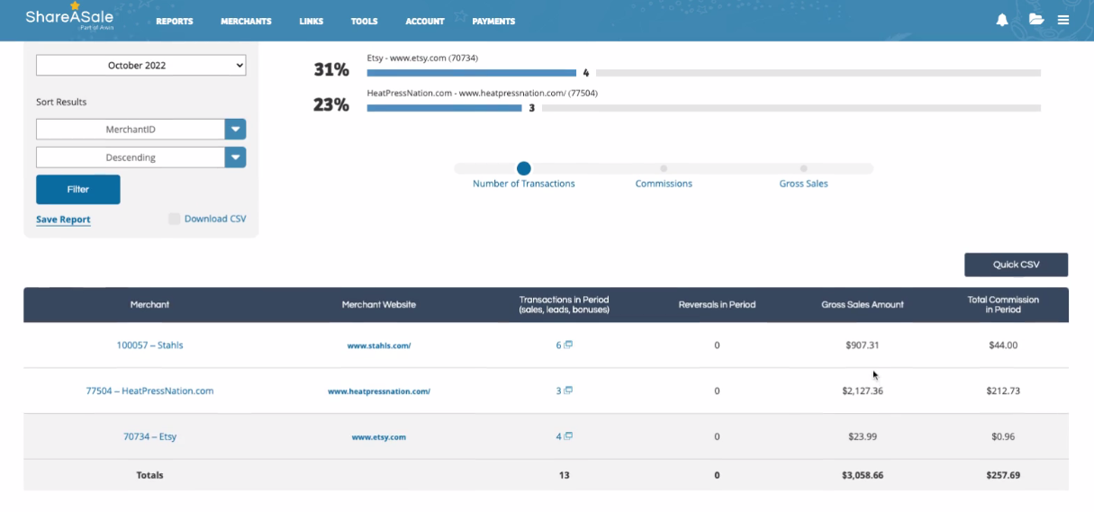This screenshot has height=512, width=1094.
Task: Open the 100057 – Stahls merchant link
Action: [149, 345]
